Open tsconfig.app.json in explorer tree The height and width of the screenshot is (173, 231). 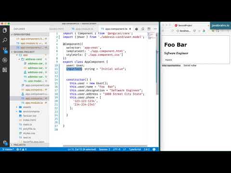[32, 142]
